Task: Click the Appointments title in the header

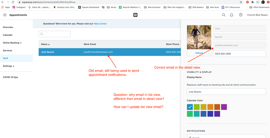Action: point(18,15)
